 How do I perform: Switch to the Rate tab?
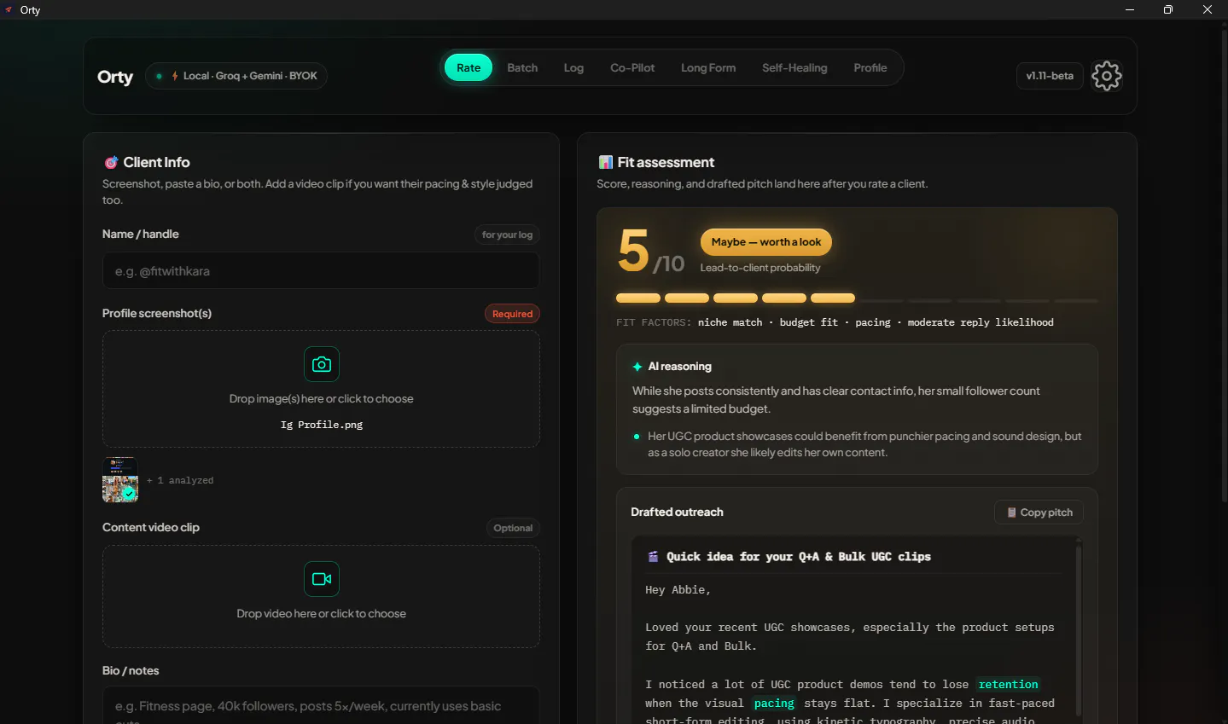pyautogui.click(x=469, y=67)
